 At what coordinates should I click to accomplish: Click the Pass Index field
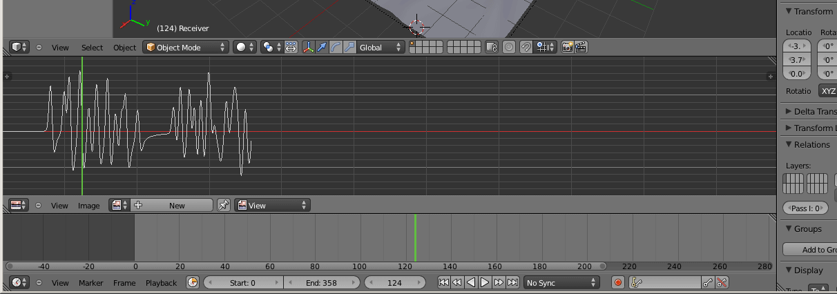(805, 208)
